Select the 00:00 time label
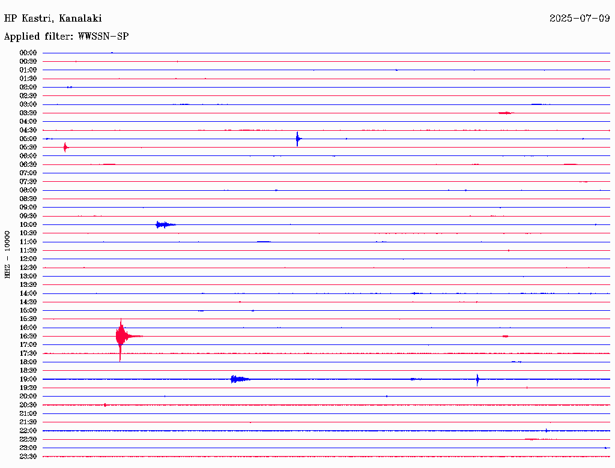The width and height of the screenshot is (615, 468). [28, 53]
